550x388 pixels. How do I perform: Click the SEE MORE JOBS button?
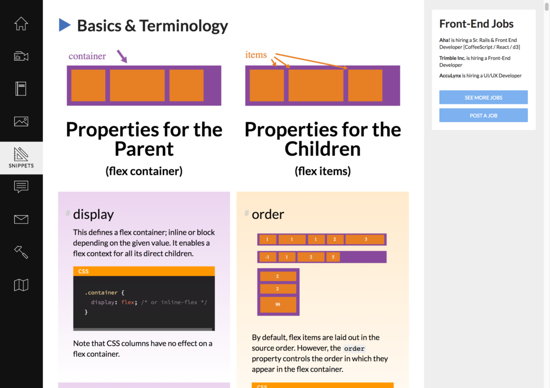click(483, 97)
